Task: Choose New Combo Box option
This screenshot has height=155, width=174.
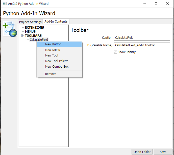Action: coord(59,67)
